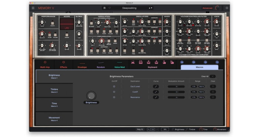Click preset next/previous arrows beside Sleepwalking
This screenshot has height=137, width=259.
pos(151,8)
